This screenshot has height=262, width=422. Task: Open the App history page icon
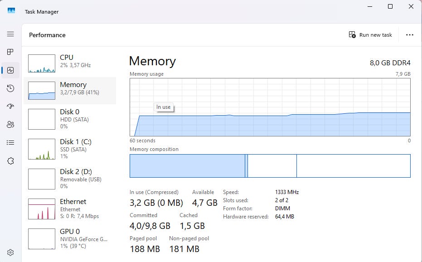pos(10,88)
